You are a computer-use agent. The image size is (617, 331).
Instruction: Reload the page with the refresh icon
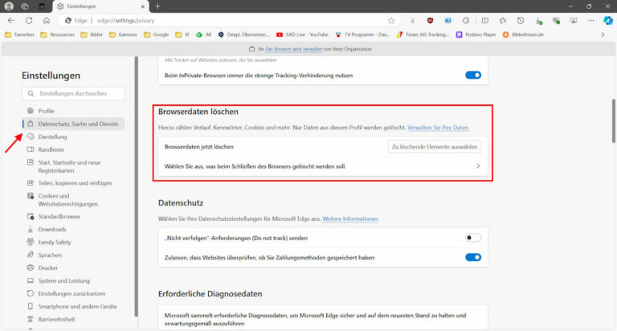tap(29, 20)
